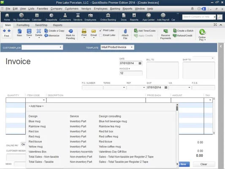
Task: Open the Home icon in the icon bar
Action: pyautogui.click(x=7, y=17)
